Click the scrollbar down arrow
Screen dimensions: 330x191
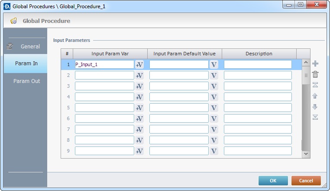click(x=306, y=154)
